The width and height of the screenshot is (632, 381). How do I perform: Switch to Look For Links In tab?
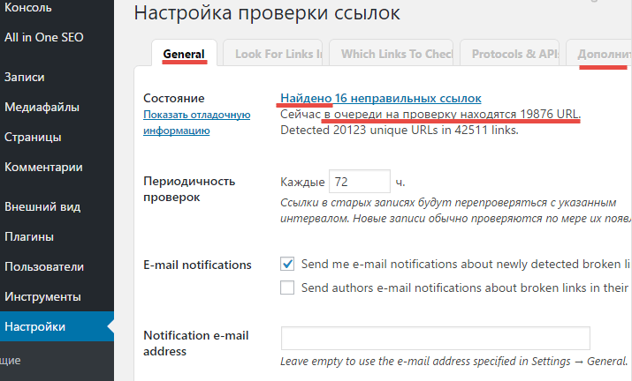[273, 54]
